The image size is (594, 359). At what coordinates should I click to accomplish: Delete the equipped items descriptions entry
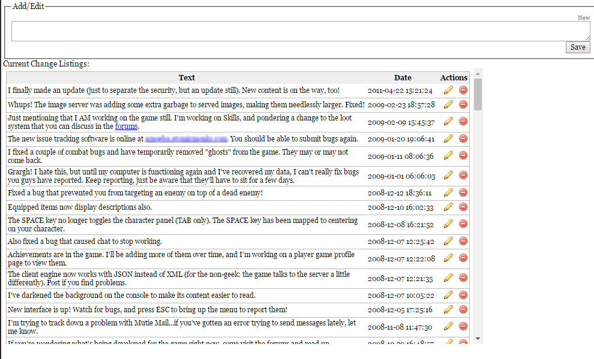(x=463, y=207)
